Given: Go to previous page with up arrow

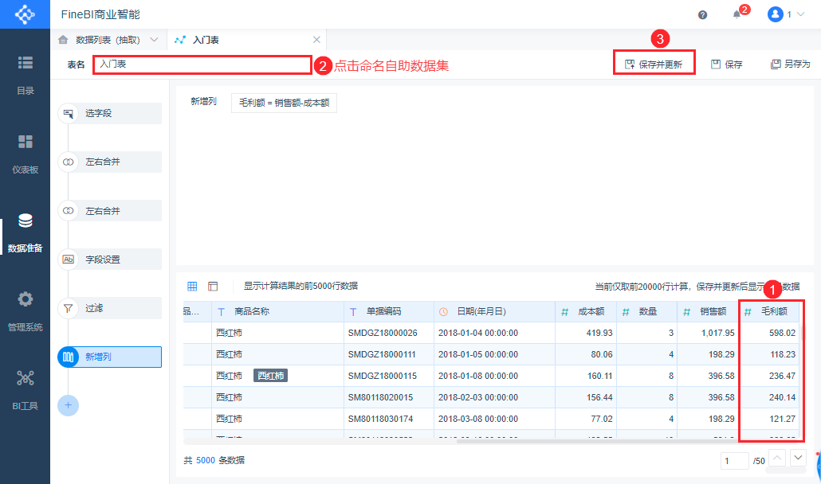Looking at the screenshot, I should [777, 458].
